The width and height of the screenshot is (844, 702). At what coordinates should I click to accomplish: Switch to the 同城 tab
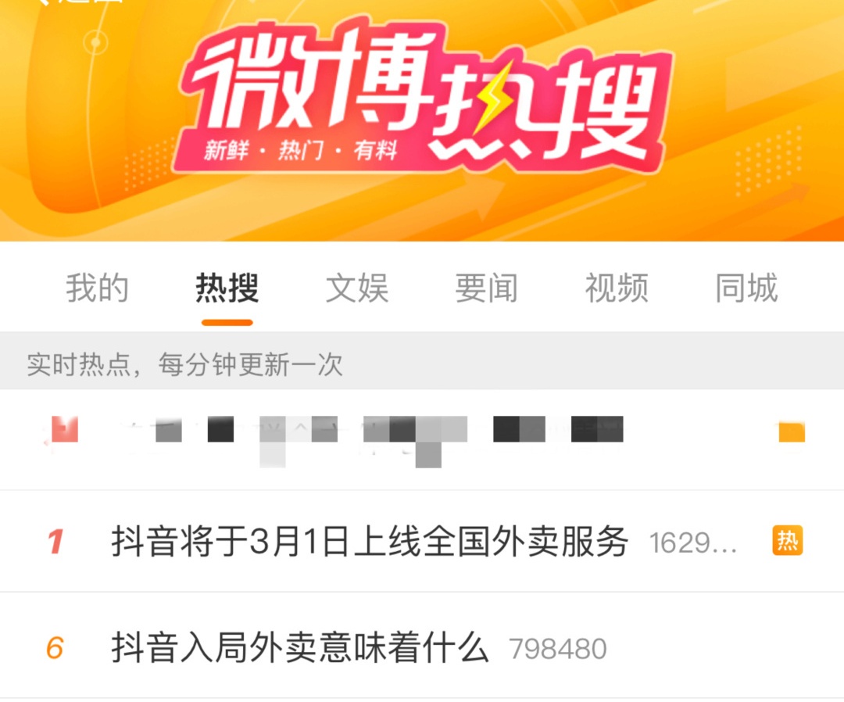coord(746,288)
